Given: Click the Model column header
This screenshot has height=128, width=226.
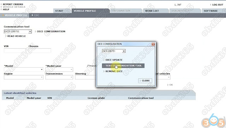Looking at the screenshot, I should coord(10,98).
